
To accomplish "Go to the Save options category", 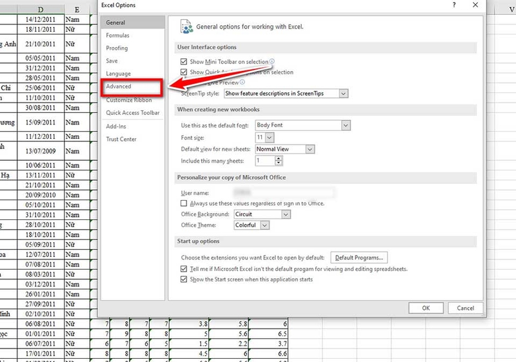I will pyautogui.click(x=112, y=61).
